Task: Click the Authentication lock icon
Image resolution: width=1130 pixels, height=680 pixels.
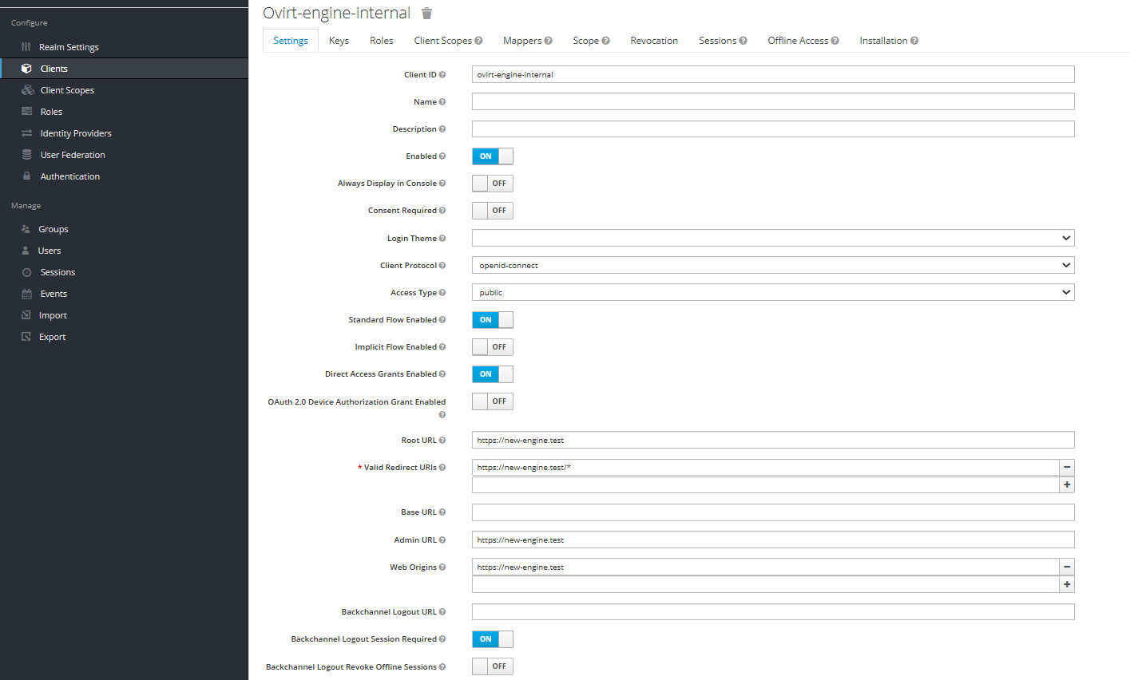Action: [x=26, y=176]
